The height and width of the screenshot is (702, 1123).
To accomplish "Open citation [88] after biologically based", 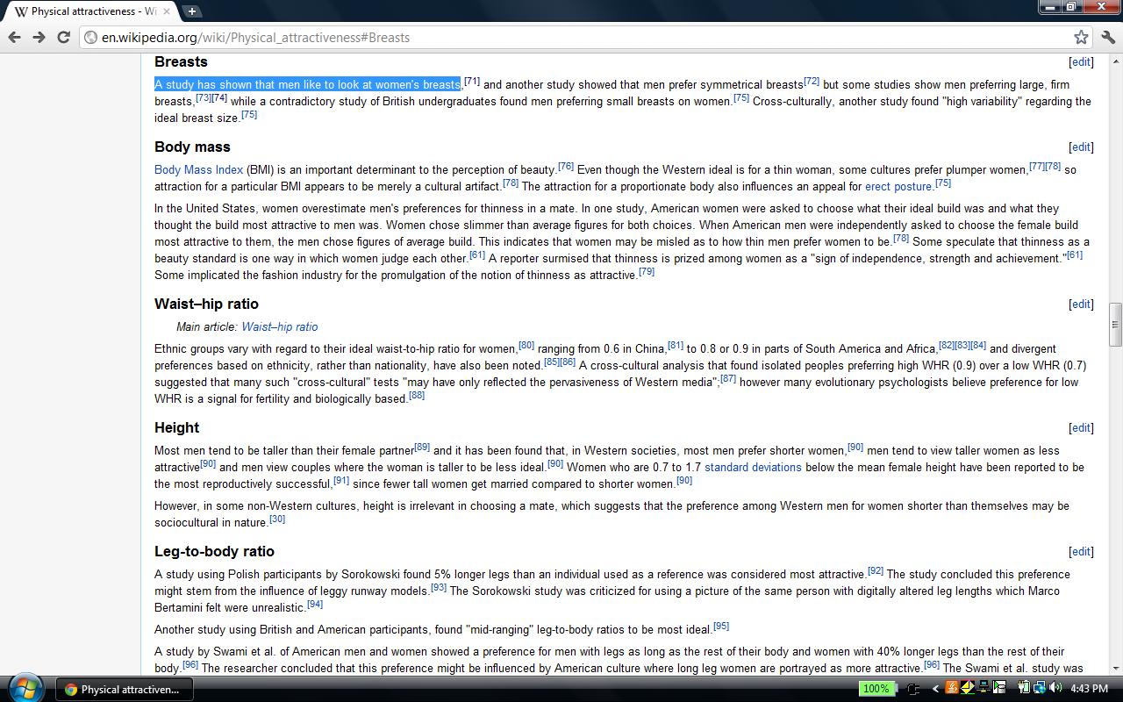I will pyautogui.click(x=417, y=396).
